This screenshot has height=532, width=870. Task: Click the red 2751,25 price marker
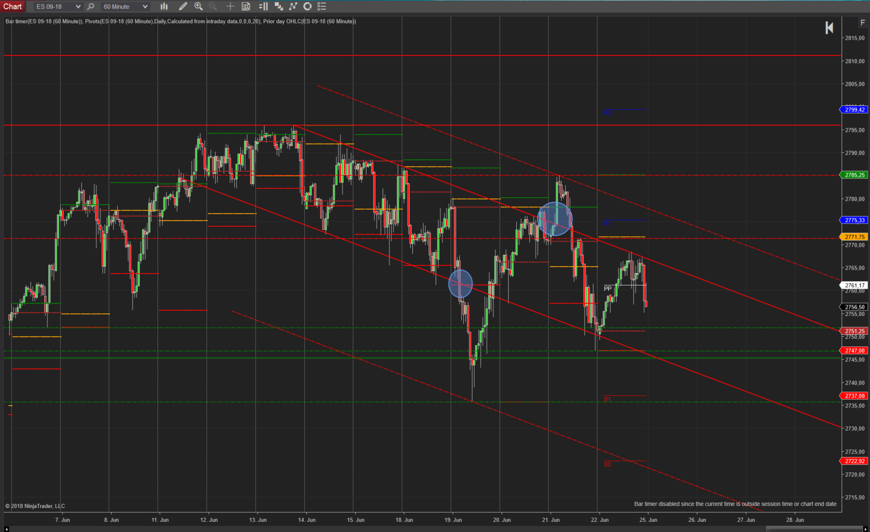854,331
